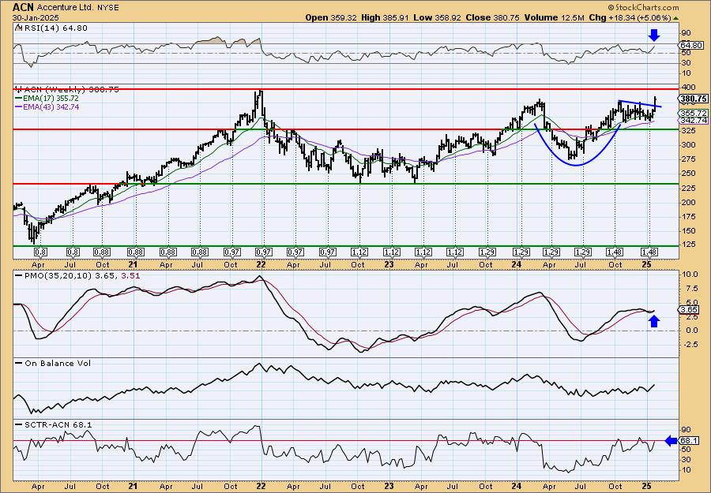This screenshot has width=711, height=493.
Task: Click the Volume 12.5M value
Action: point(555,17)
